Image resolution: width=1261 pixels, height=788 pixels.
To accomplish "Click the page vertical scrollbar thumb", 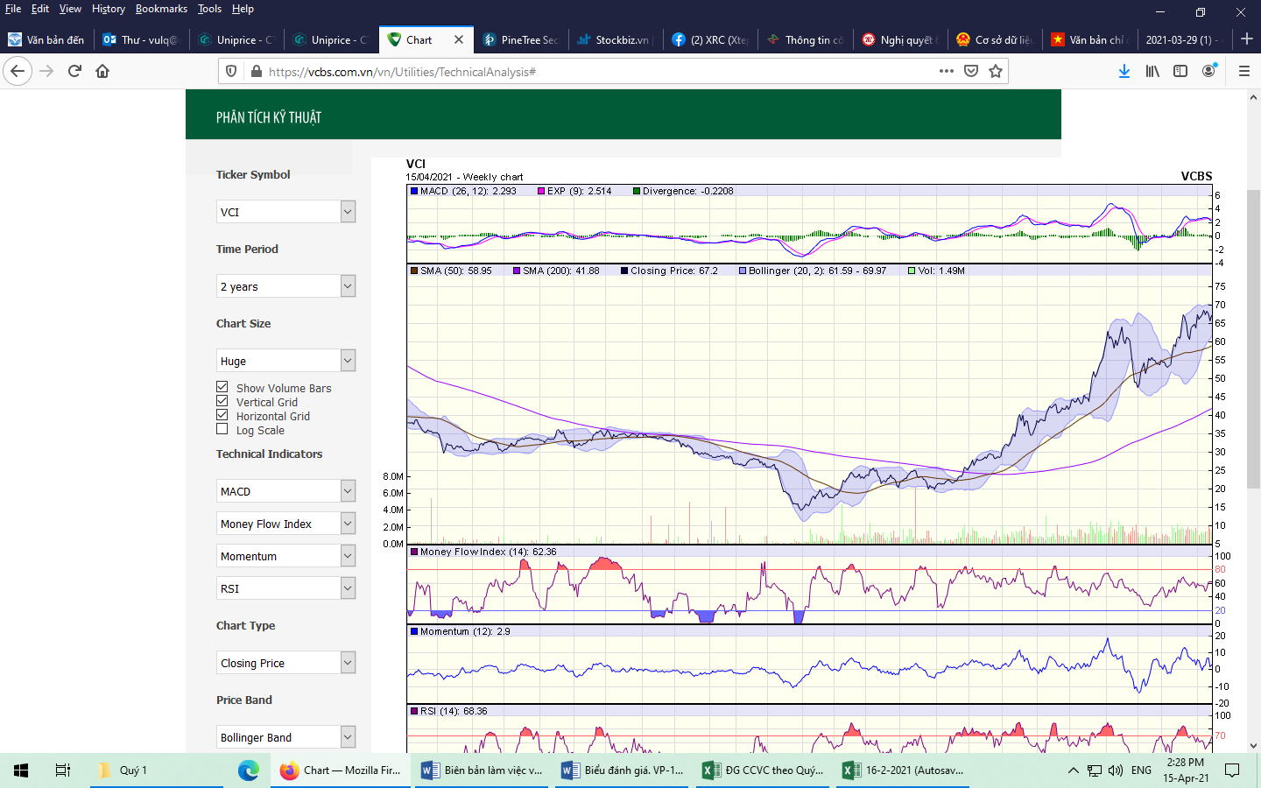I will (x=1253, y=337).
